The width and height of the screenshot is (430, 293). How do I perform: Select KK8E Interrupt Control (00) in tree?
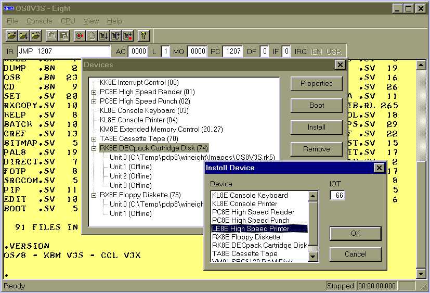click(139, 82)
